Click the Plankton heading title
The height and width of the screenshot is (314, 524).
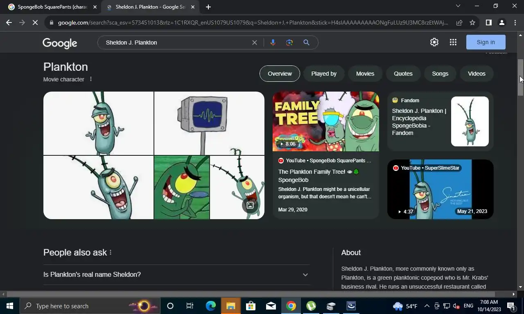pos(65,67)
